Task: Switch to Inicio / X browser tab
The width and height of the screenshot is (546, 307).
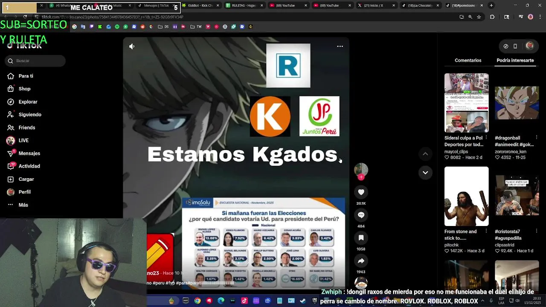Action: 376,6
